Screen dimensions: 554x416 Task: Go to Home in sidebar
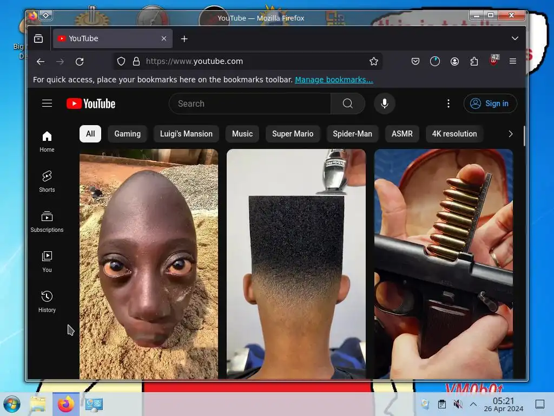click(x=47, y=141)
